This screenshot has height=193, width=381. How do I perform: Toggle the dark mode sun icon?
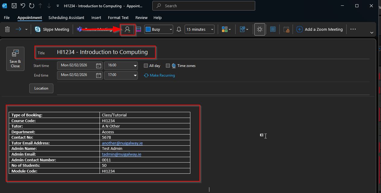tap(259, 29)
